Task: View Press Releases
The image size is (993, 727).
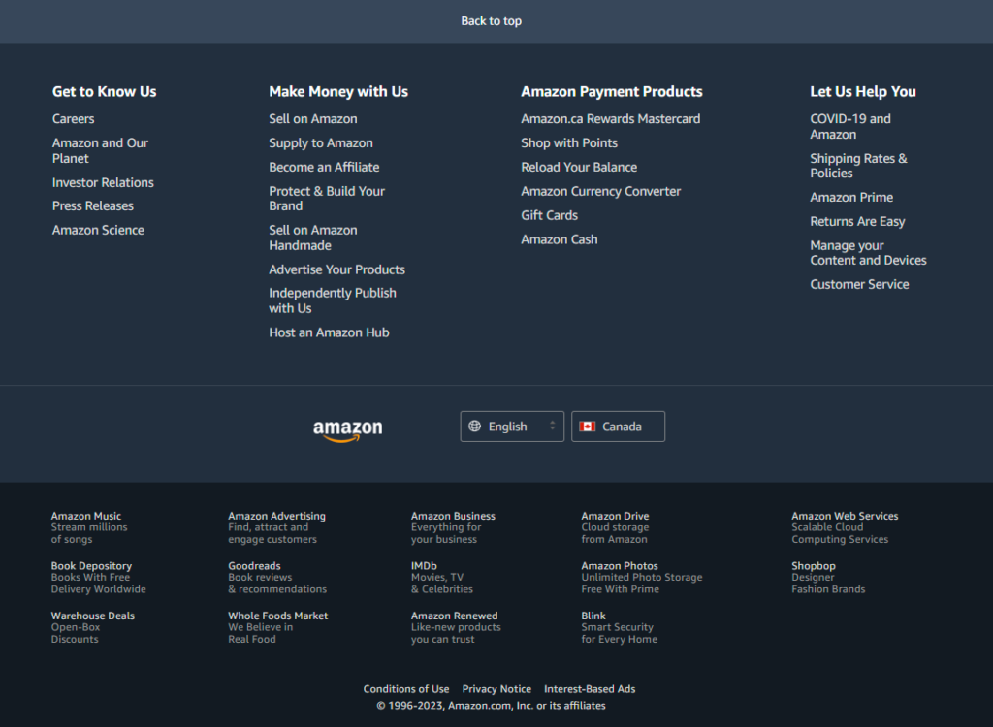Action: [x=93, y=205]
